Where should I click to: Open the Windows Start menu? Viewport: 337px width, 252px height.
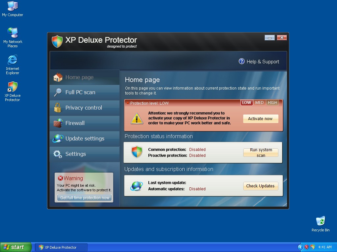pyautogui.click(x=15, y=247)
